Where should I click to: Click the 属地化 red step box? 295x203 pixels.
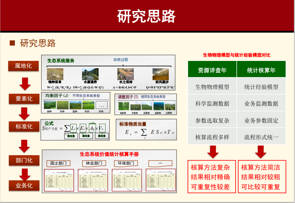[23, 66]
